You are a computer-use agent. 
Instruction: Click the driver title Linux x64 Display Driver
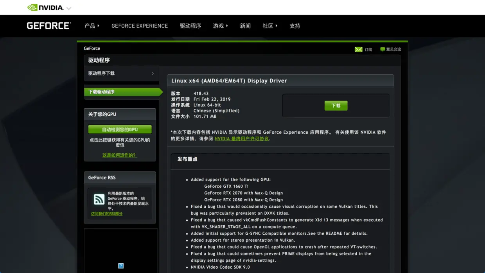pos(229,81)
